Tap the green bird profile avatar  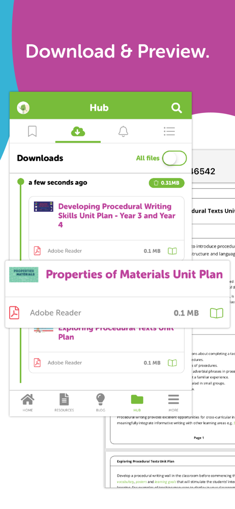[23, 108]
